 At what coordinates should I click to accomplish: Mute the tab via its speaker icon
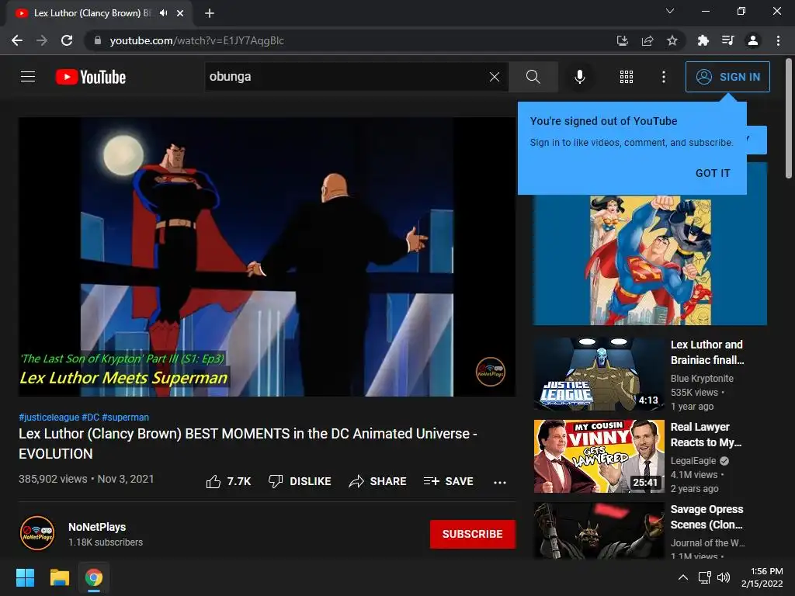click(x=163, y=13)
